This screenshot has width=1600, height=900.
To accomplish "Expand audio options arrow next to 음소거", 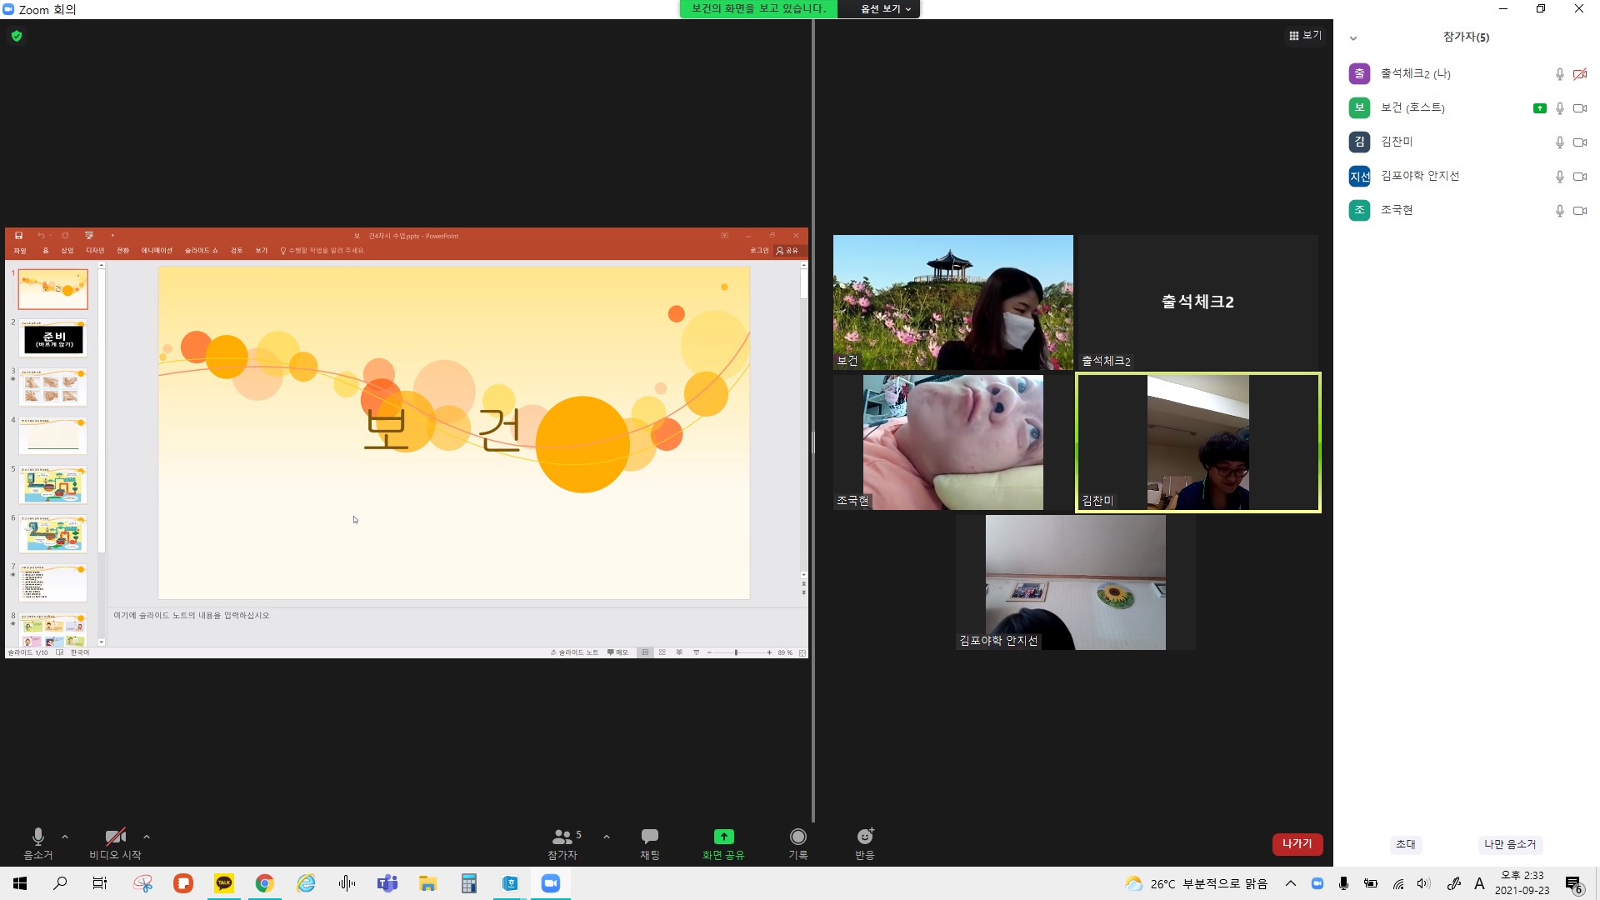I will point(65,837).
